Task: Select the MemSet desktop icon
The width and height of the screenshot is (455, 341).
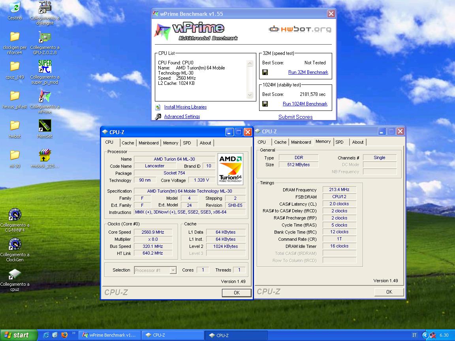Action: tap(45, 126)
